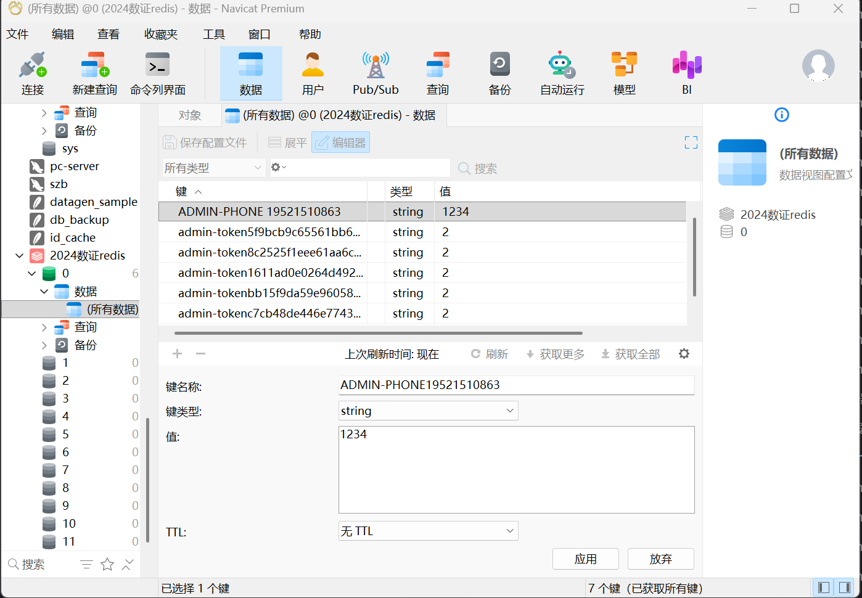Click the Discard (放弃) button
The width and height of the screenshot is (862, 598).
(660, 559)
